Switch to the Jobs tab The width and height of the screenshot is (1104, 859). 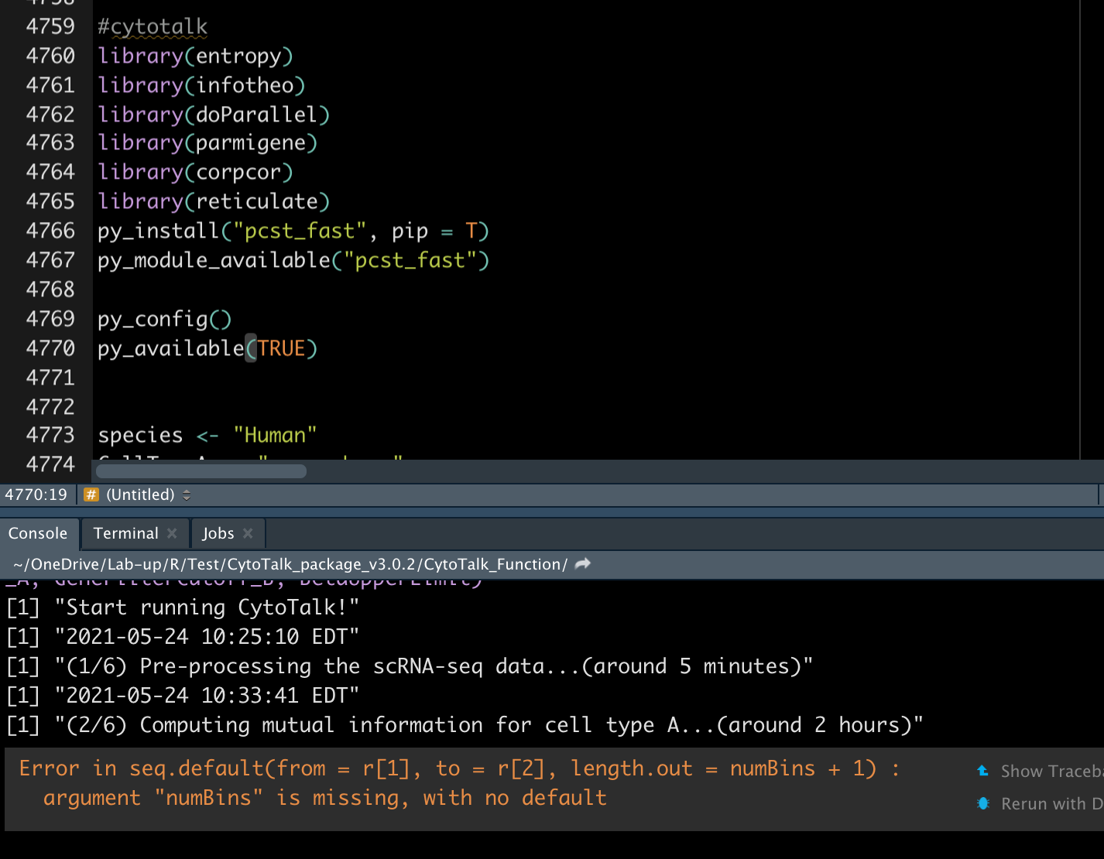pyautogui.click(x=219, y=533)
